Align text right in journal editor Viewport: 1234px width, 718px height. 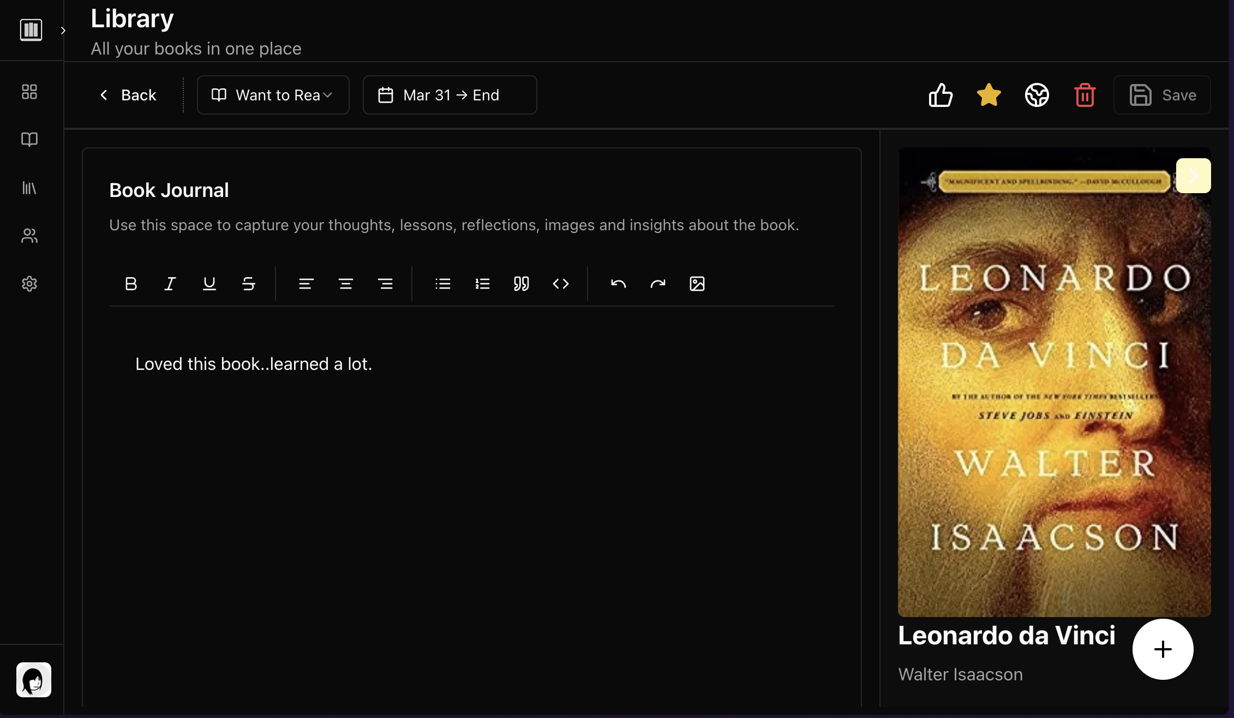coord(385,284)
